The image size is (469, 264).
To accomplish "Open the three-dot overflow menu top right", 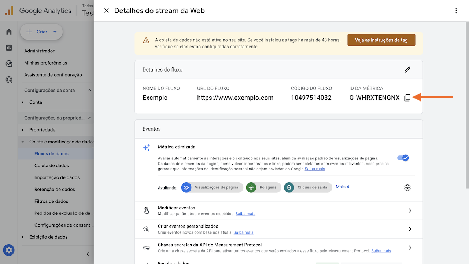I will pyautogui.click(x=456, y=11).
